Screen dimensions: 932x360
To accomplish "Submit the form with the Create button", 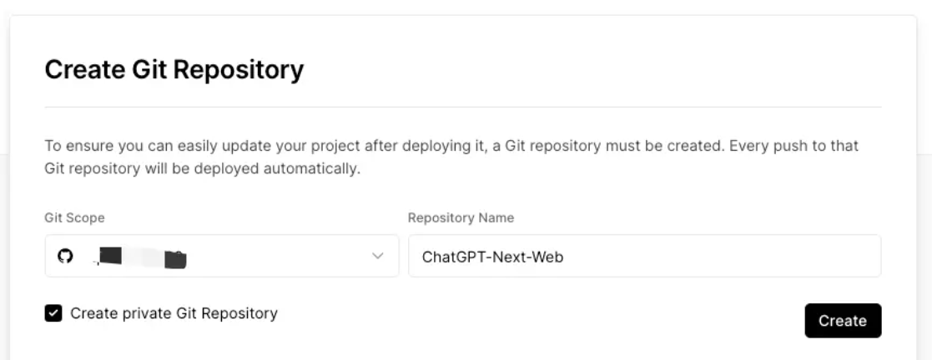I will click(x=843, y=321).
